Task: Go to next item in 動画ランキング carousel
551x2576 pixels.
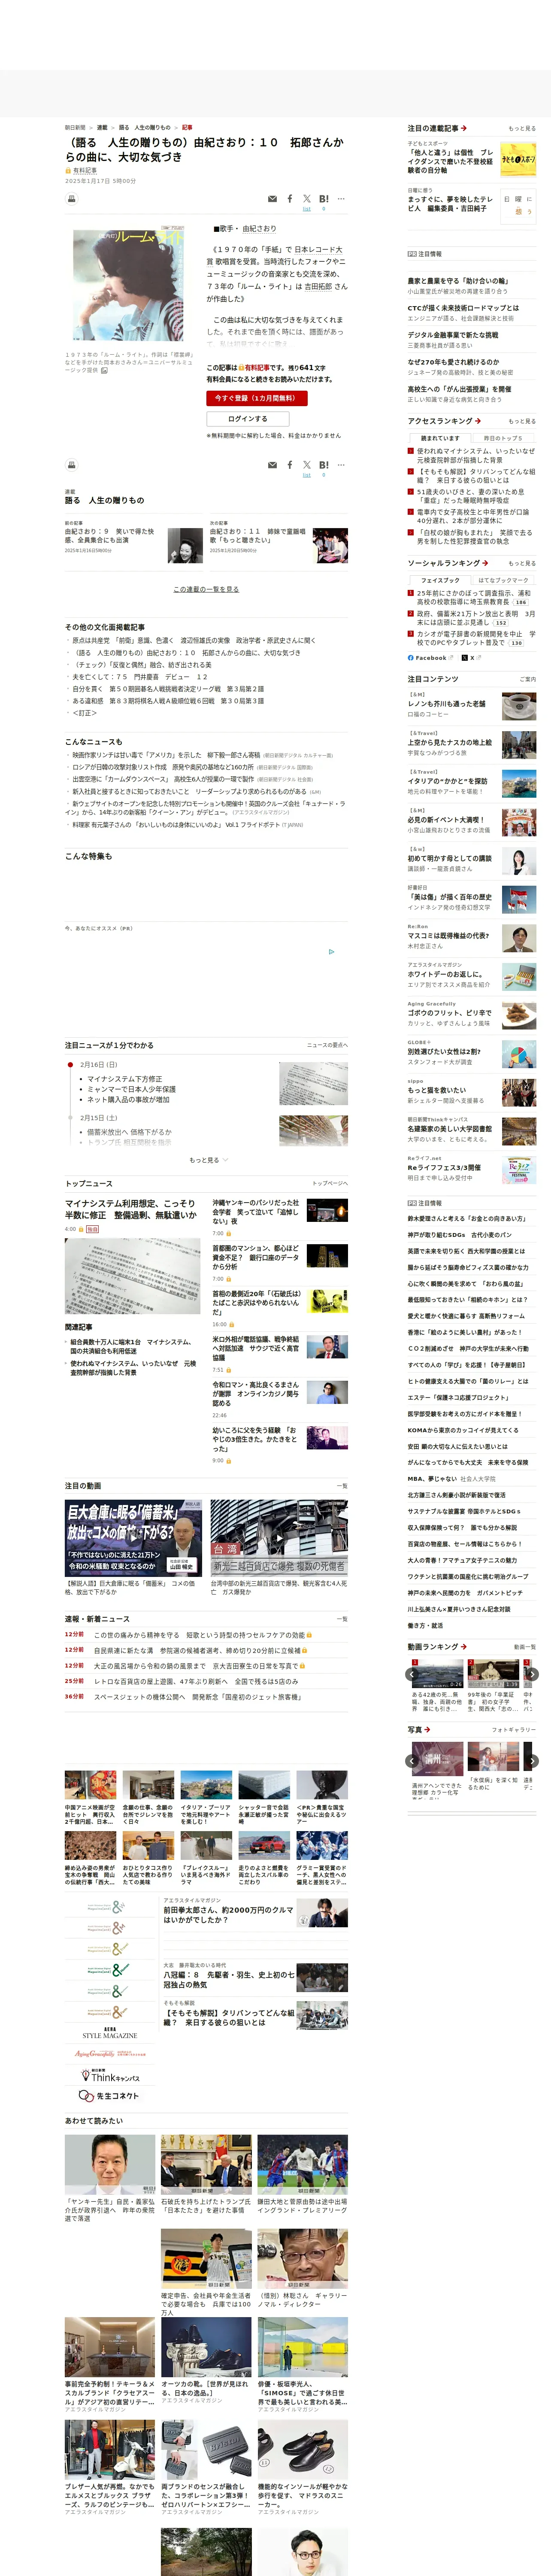Action: (532, 1674)
